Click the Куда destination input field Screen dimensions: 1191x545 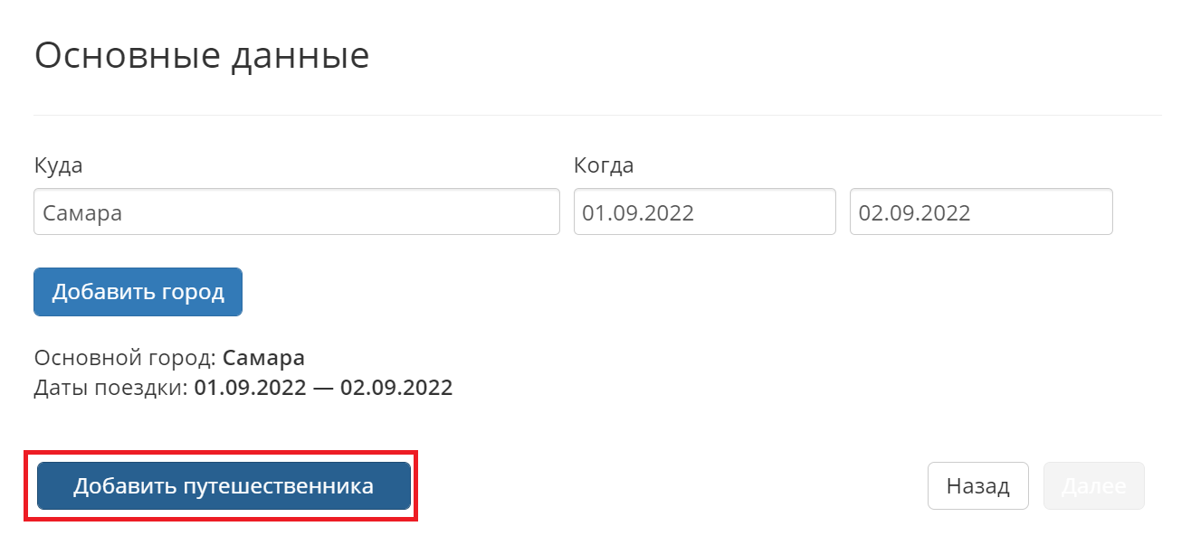[x=296, y=212]
